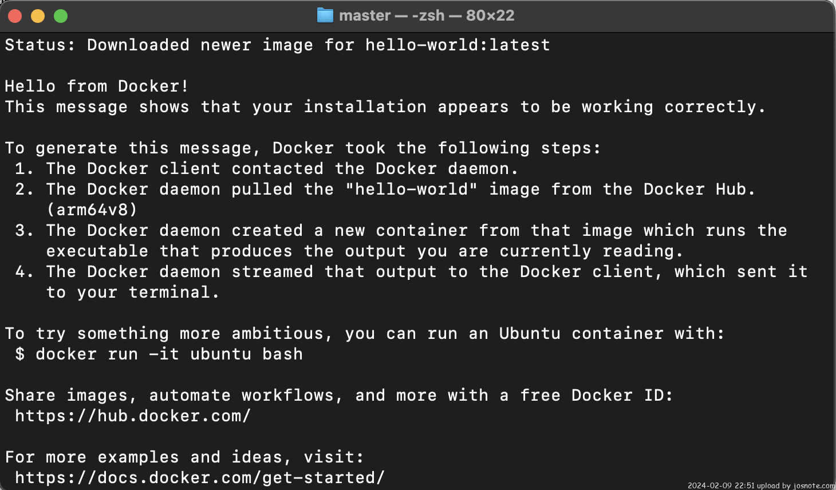
Task: Open the docs.docker.com get-started link
Action: point(200,478)
